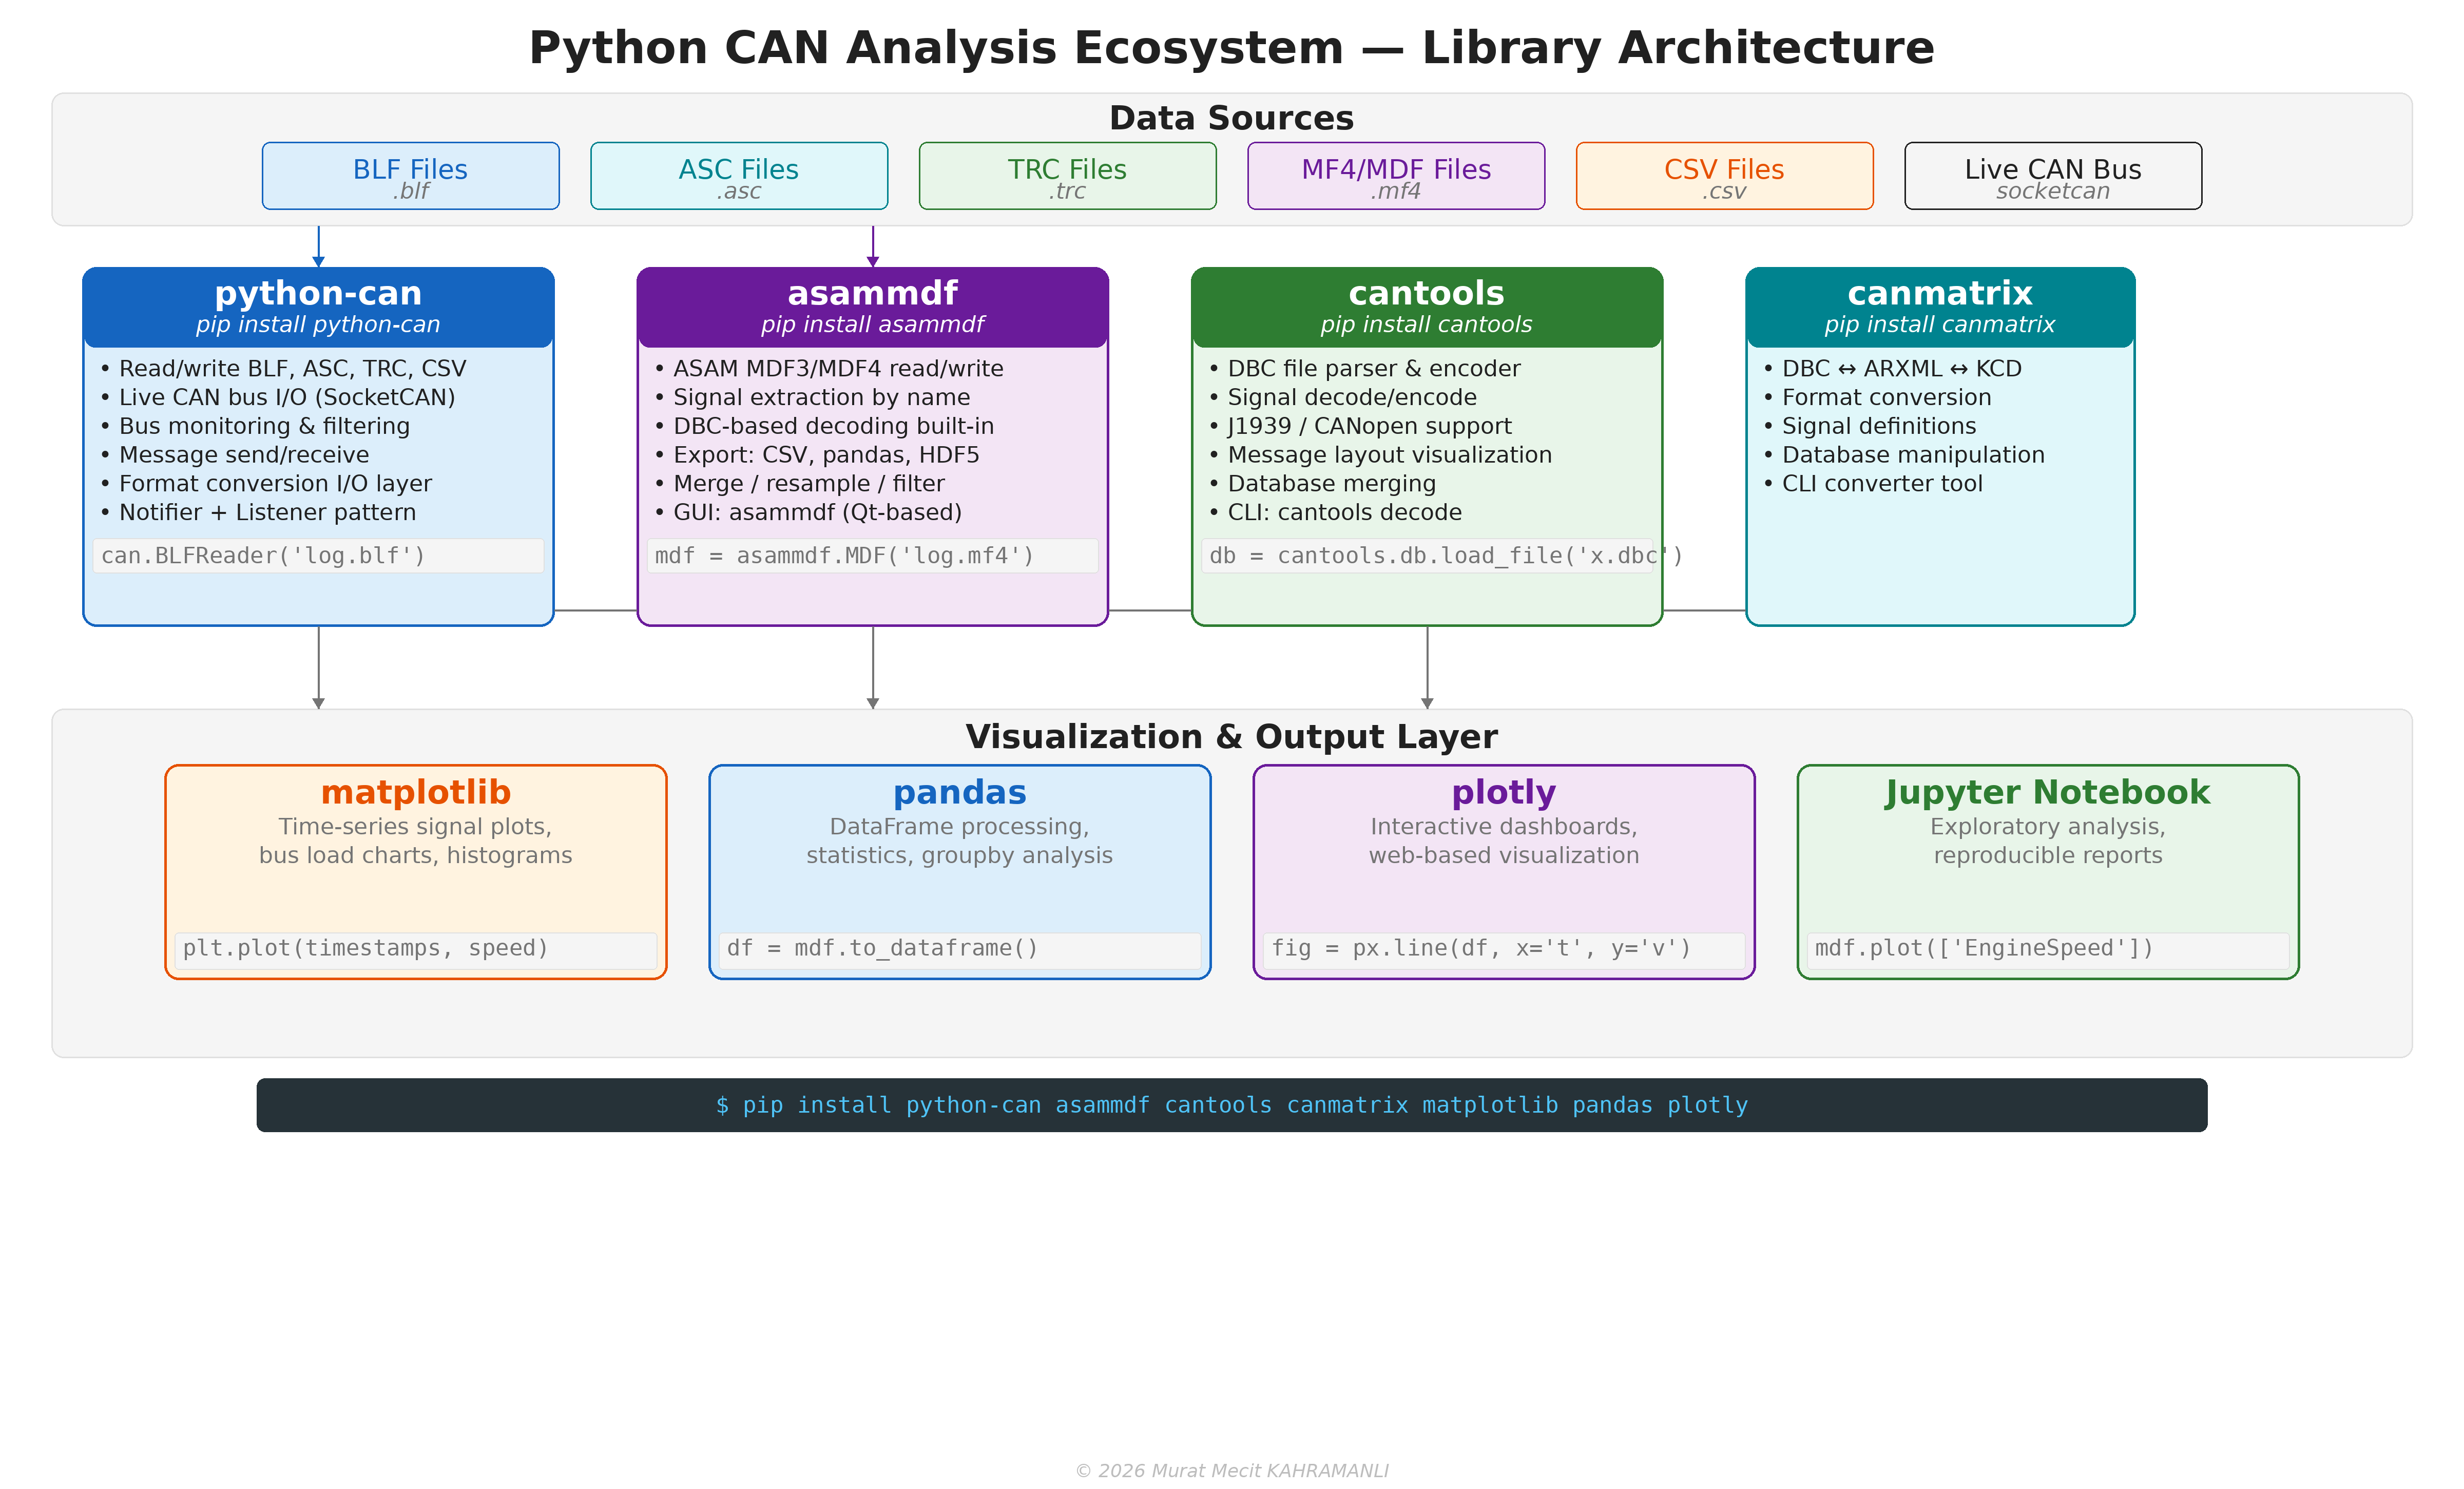The image size is (2464, 1489).
Task: Select the CSV Files data source box
Action: coord(1723,175)
